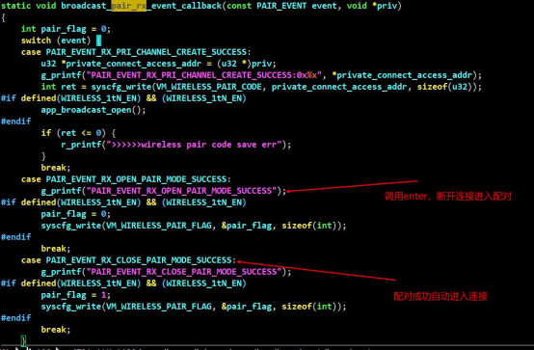Click the highlighted "pair_rx" search match

pos(129,6)
